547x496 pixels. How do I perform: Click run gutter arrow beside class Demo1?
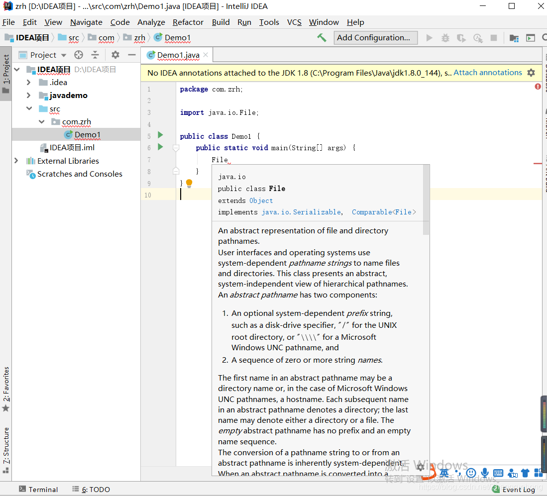click(x=160, y=135)
